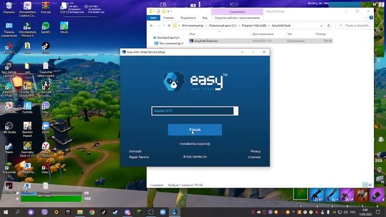386x217 pixels.
Task: Open Chrome from the taskbar
Action: [92, 212]
